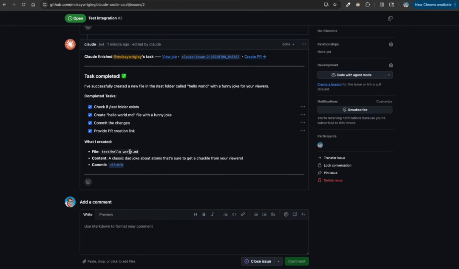The width and height of the screenshot is (459, 269).
Task: Open options for 'Check if /test folder exists'
Action: [303, 107]
